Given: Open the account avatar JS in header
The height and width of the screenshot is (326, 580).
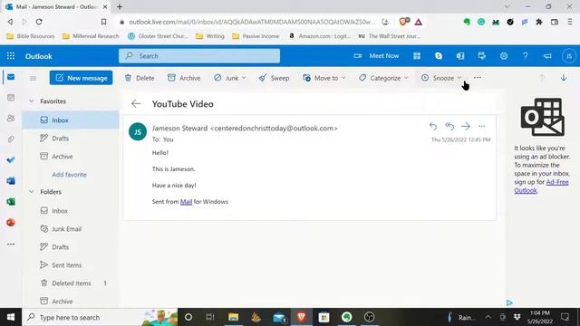Looking at the screenshot, I should click(568, 56).
